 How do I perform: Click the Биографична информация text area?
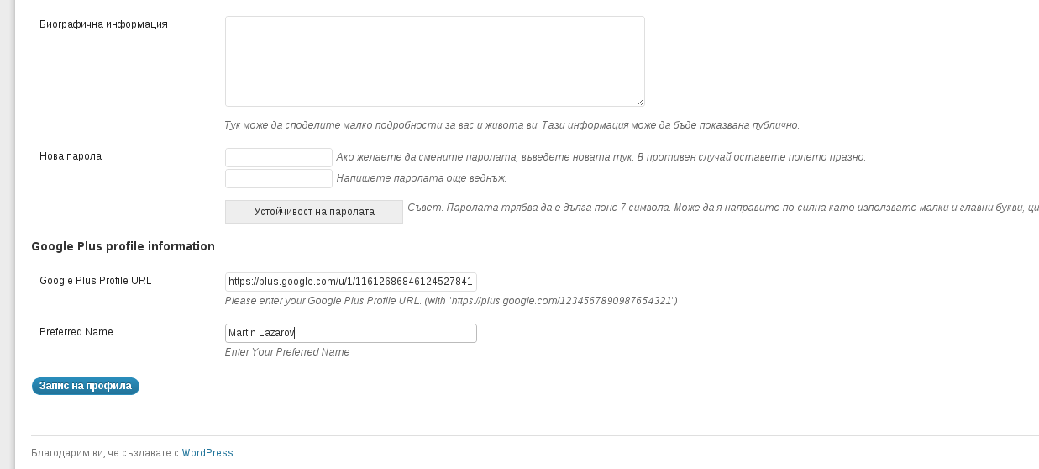(x=434, y=61)
